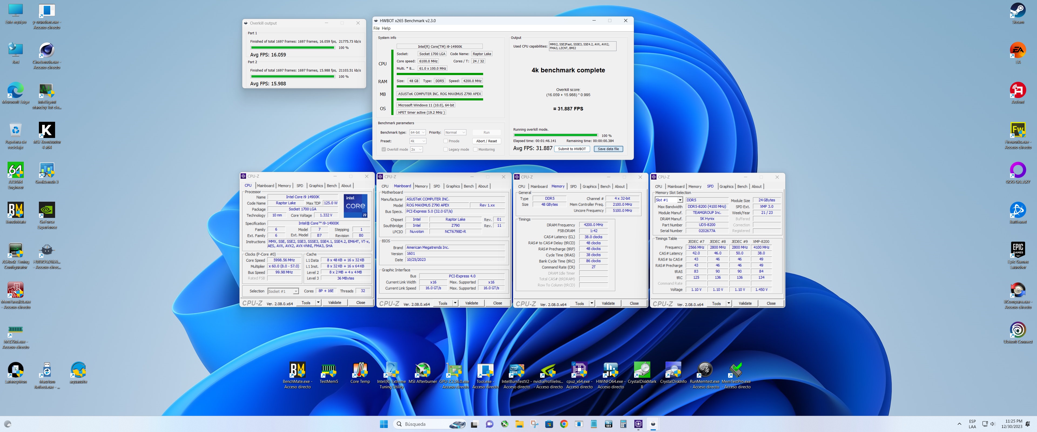Click the Abort / Reset button
Image resolution: width=1037 pixels, height=432 pixels.
tap(486, 141)
